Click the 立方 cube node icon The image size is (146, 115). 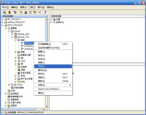pos(19,61)
